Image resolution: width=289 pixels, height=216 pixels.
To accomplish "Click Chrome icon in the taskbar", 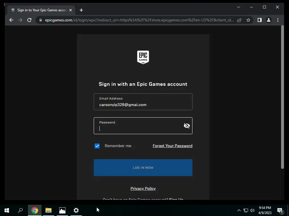I will 35,210.
